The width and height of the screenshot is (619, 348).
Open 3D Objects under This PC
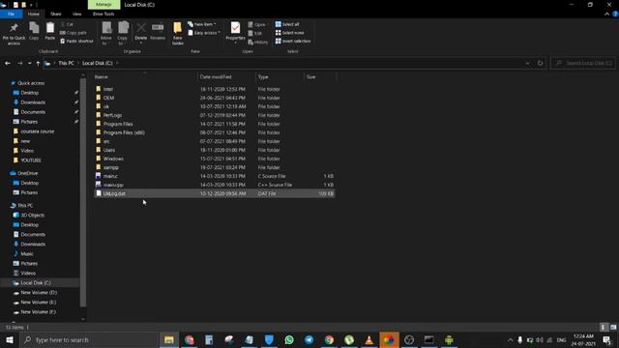(x=32, y=215)
